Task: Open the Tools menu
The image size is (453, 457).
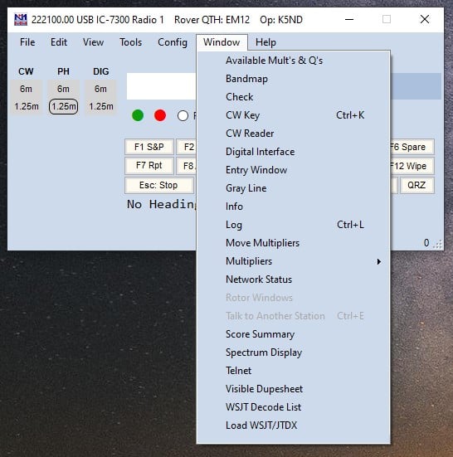Action: pyautogui.click(x=130, y=42)
